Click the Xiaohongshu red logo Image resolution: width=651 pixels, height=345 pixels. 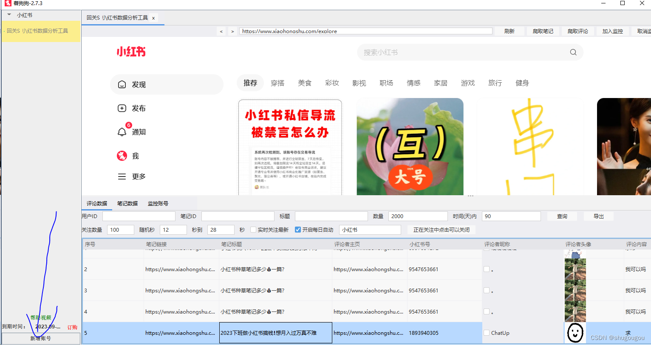tap(131, 52)
